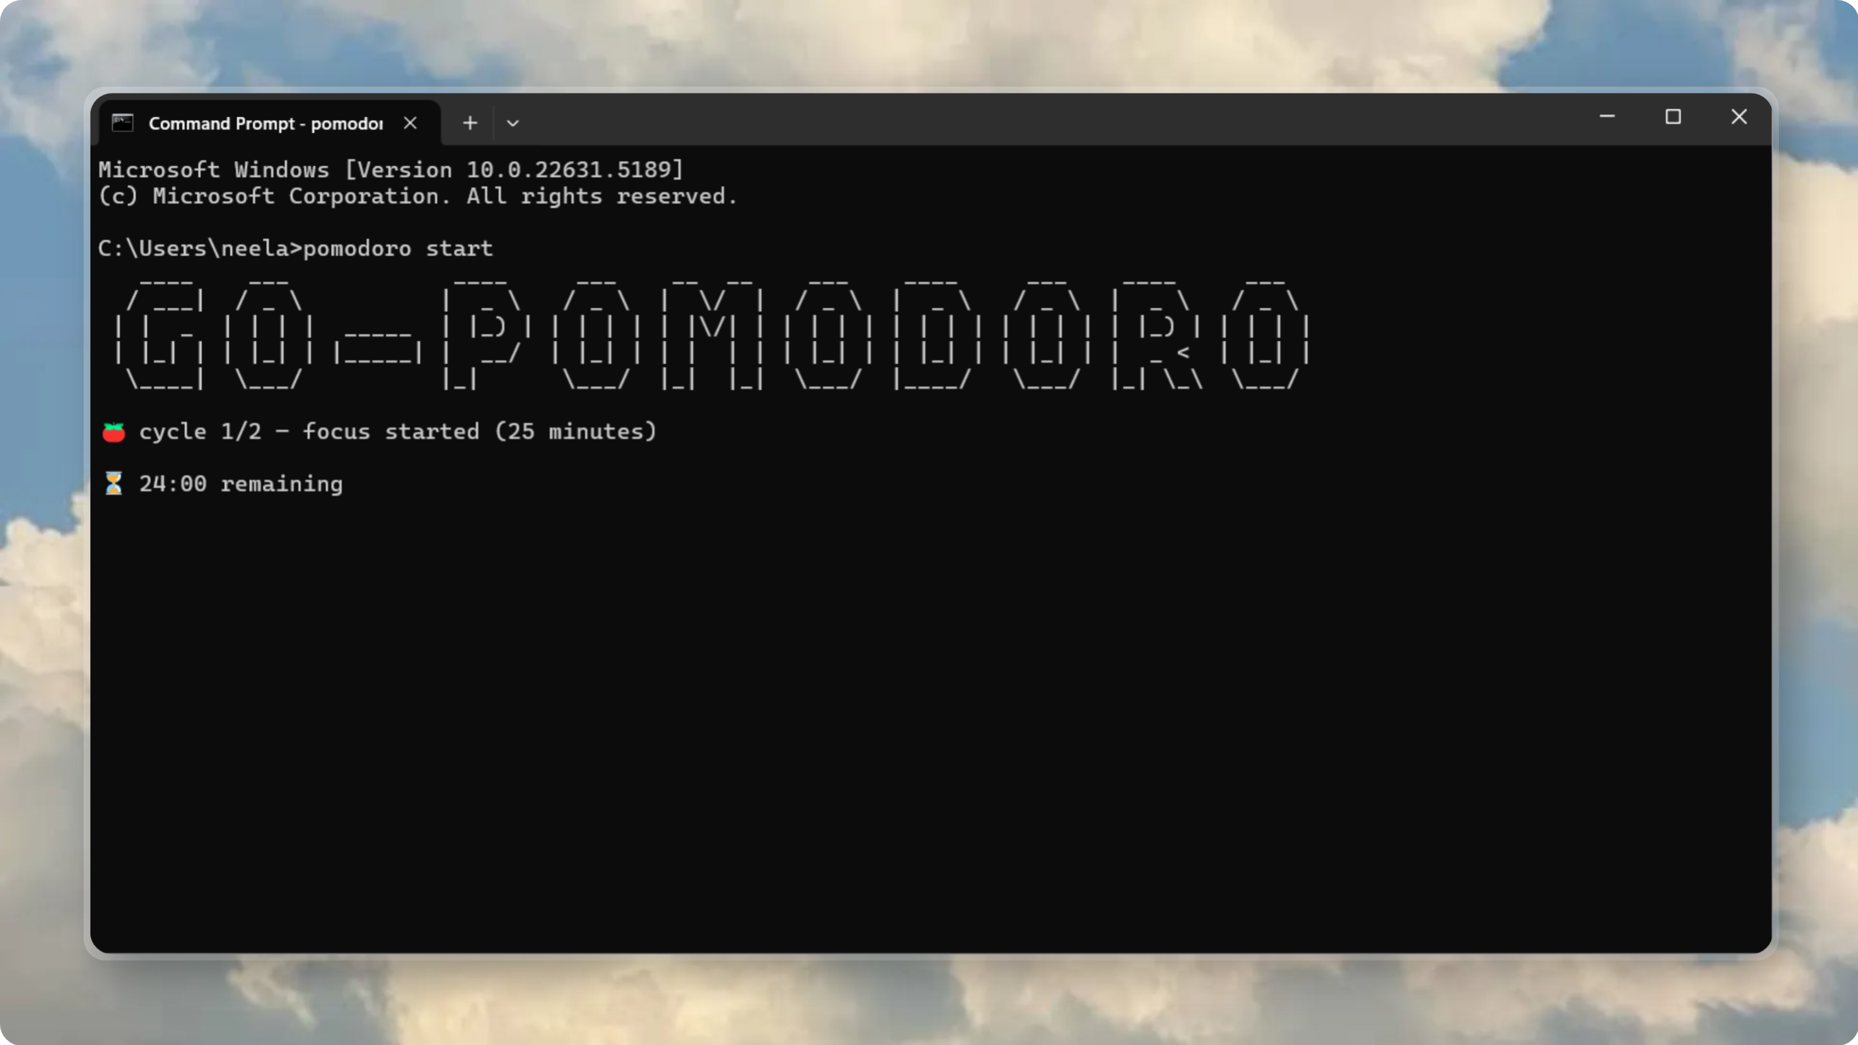Click the minimize icon on the terminal window
This screenshot has height=1045, width=1858.
tap(1607, 117)
